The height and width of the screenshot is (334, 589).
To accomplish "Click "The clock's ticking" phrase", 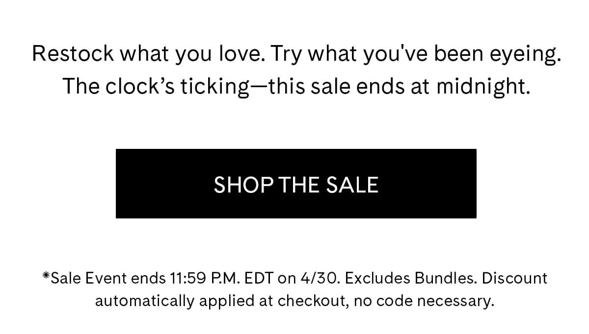I will 156,87.
